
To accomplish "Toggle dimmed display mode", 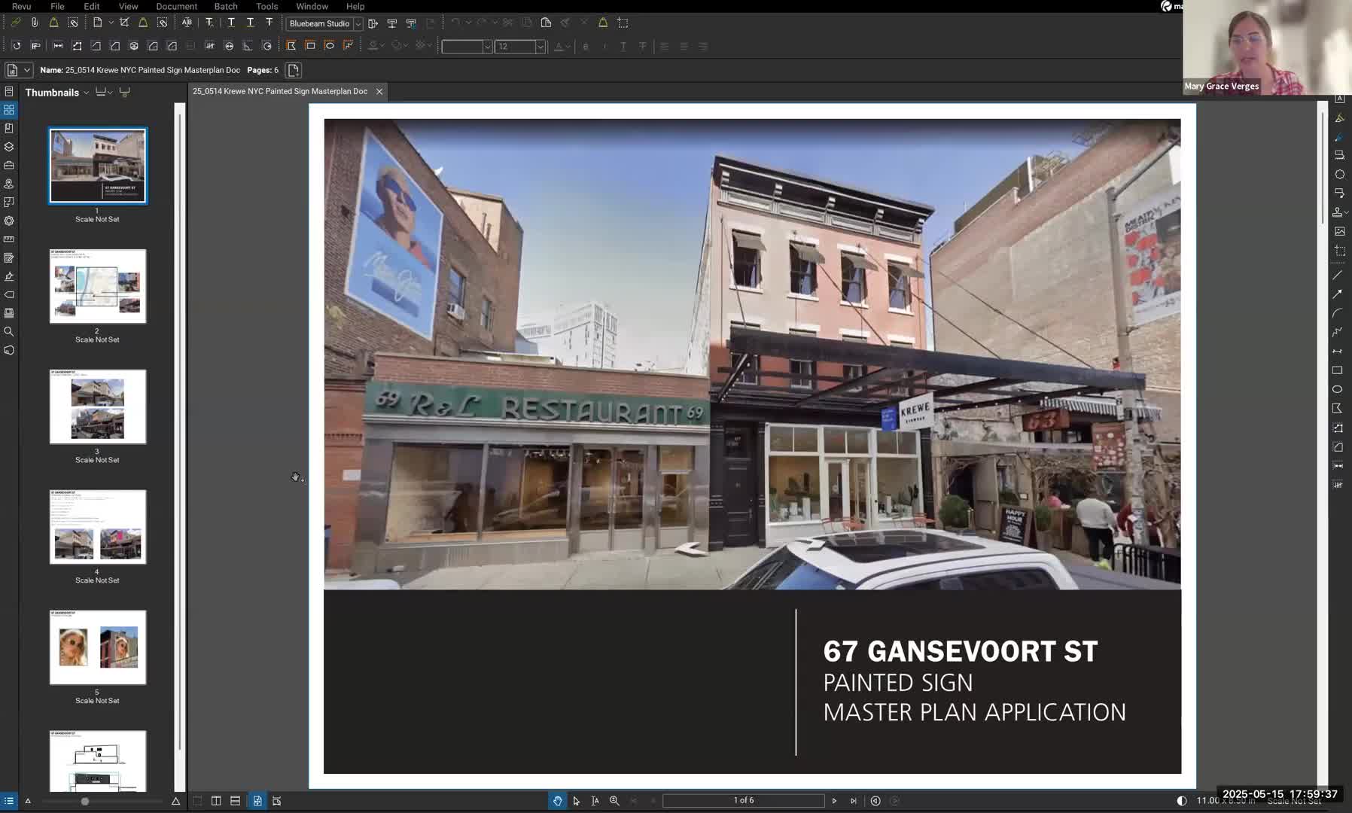I will [x=1182, y=801].
